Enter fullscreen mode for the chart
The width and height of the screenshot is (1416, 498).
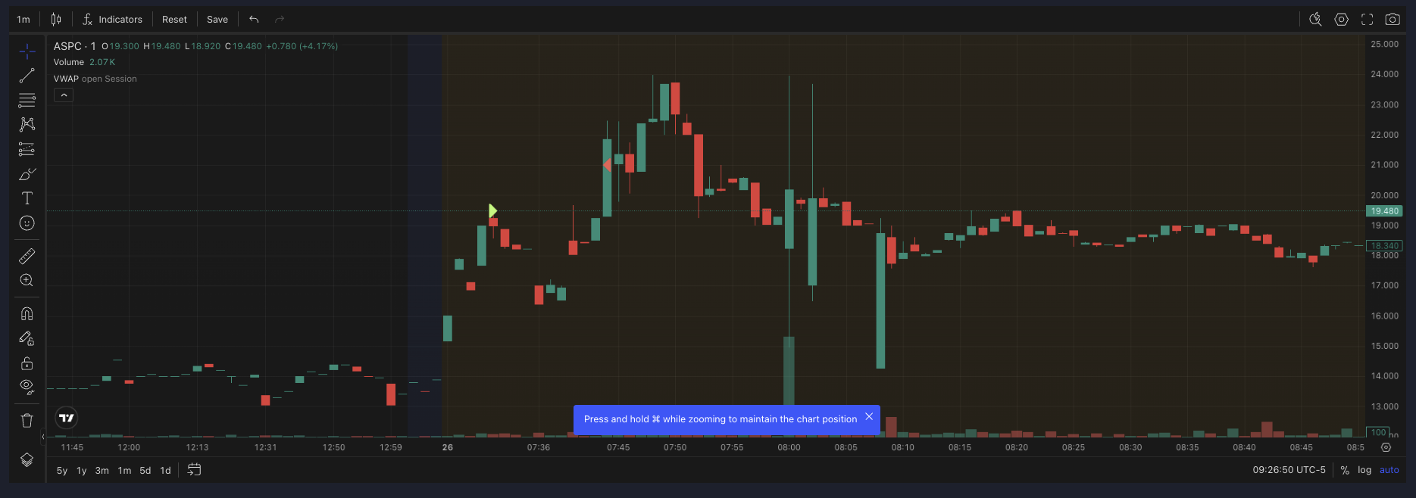pos(1367,20)
